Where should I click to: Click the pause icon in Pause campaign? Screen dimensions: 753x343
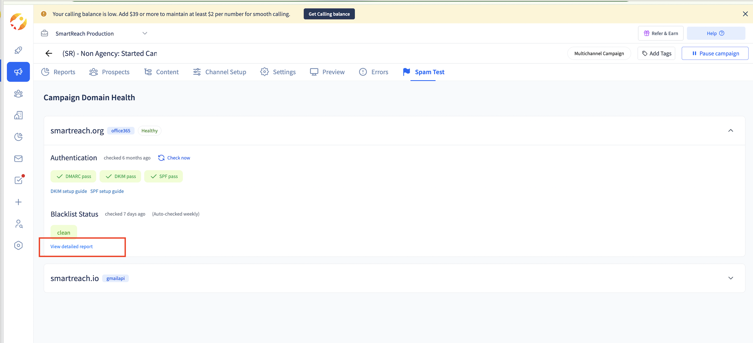pos(694,53)
